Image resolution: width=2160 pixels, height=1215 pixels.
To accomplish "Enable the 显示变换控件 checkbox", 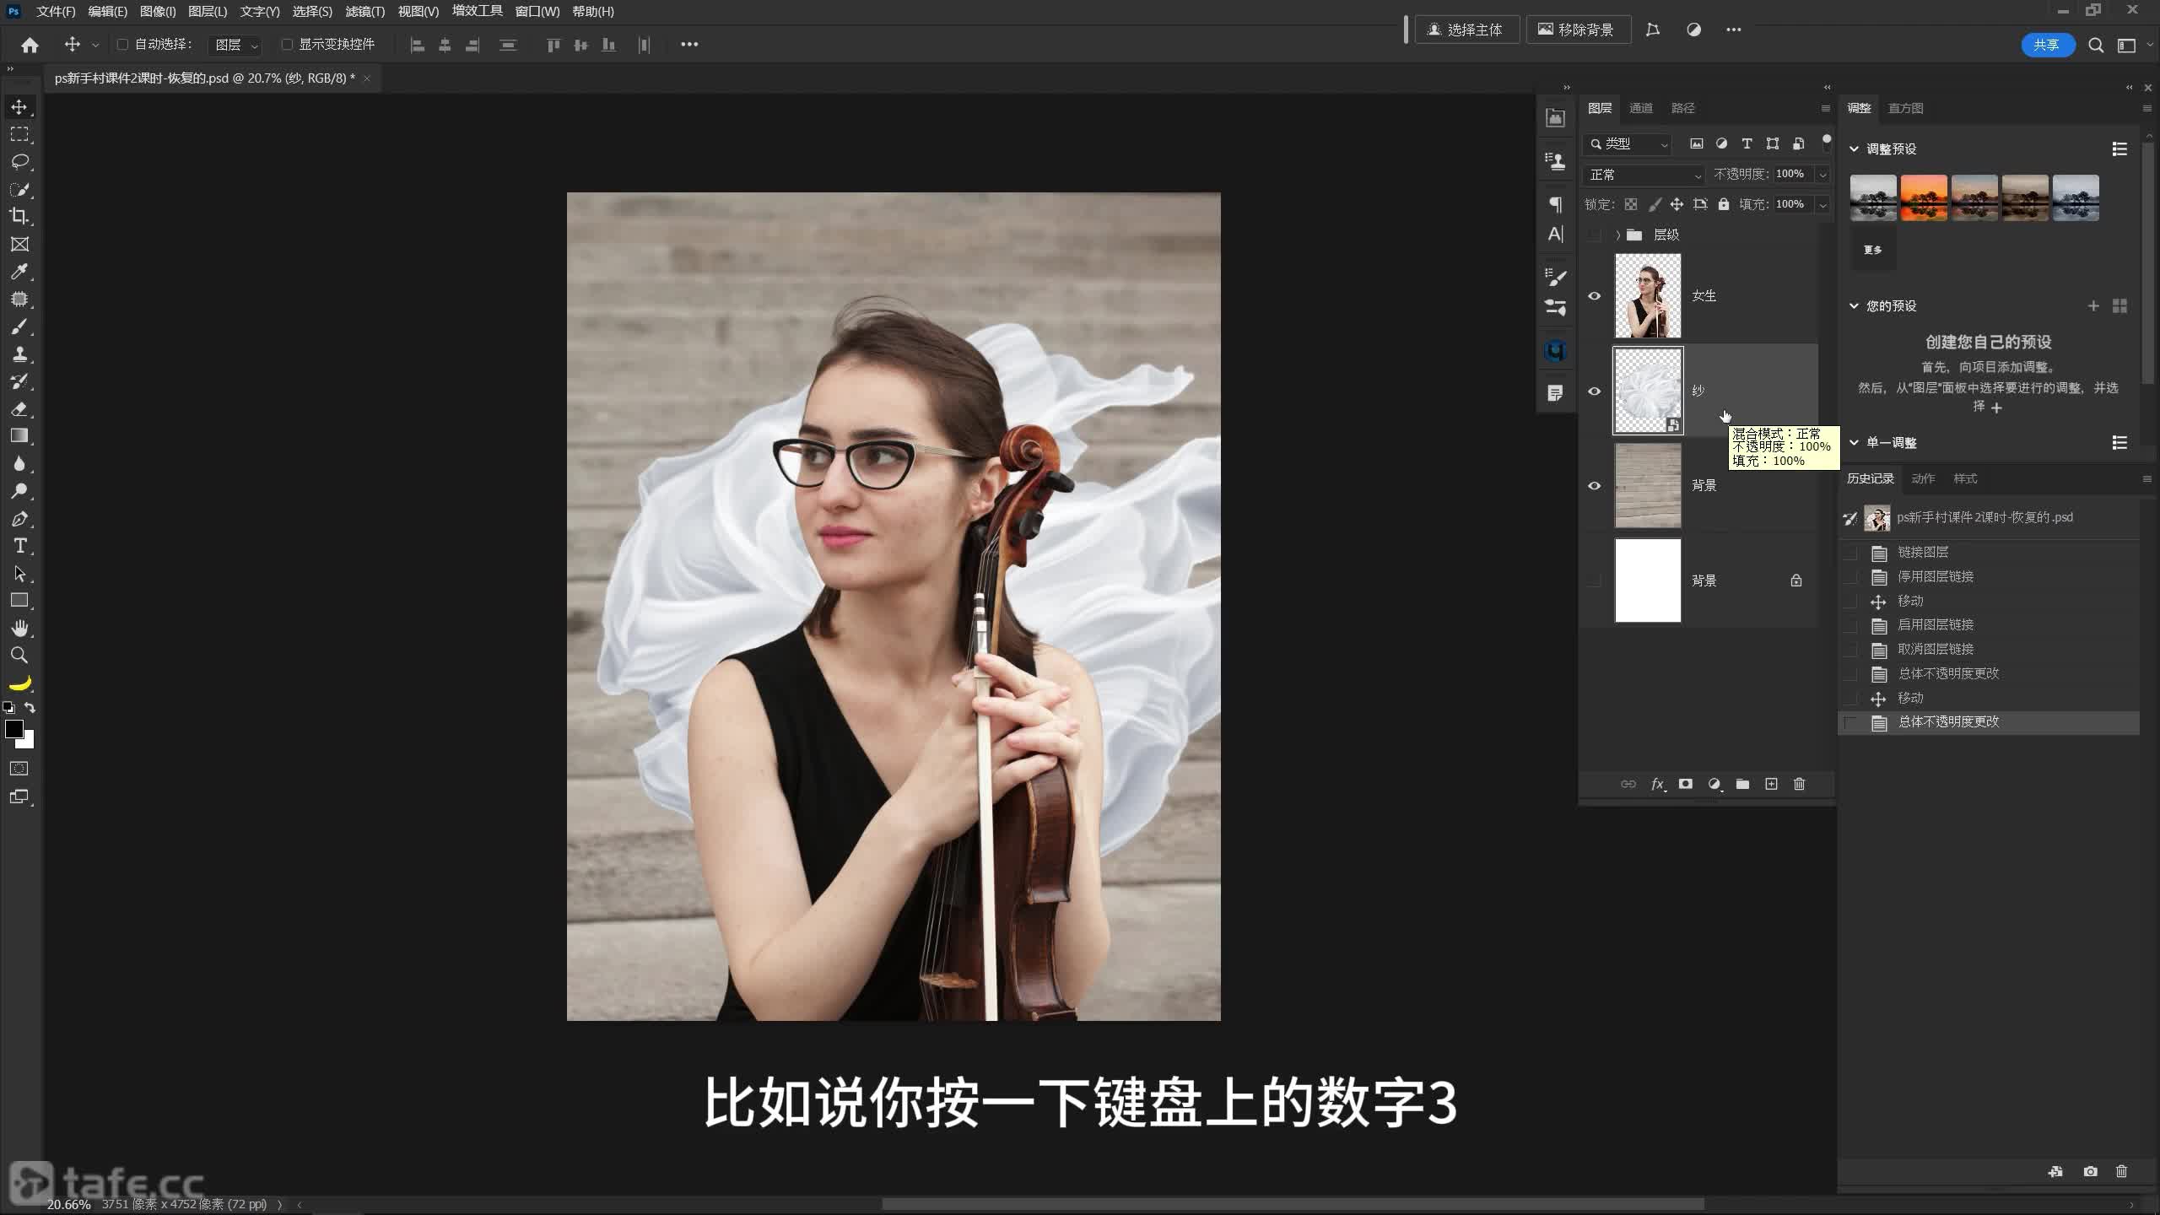I will [287, 44].
